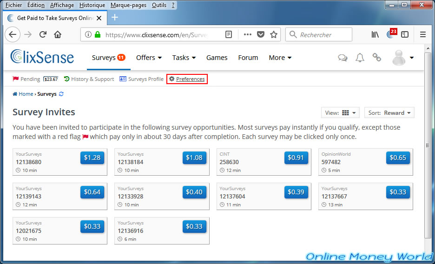Open the Édition menu
This screenshot has height=264, width=435.
click(36, 5)
